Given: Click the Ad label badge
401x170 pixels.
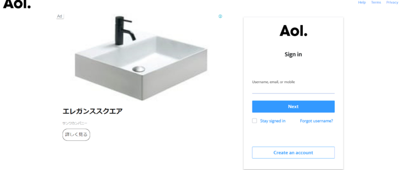Looking at the screenshot, I should coord(60,16).
